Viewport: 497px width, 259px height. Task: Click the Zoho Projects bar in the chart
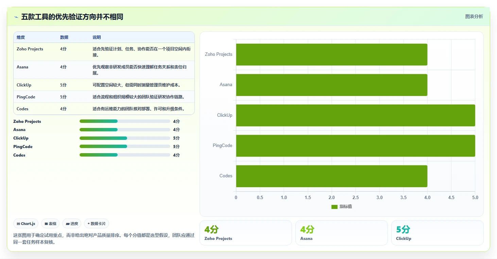point(331,54)
